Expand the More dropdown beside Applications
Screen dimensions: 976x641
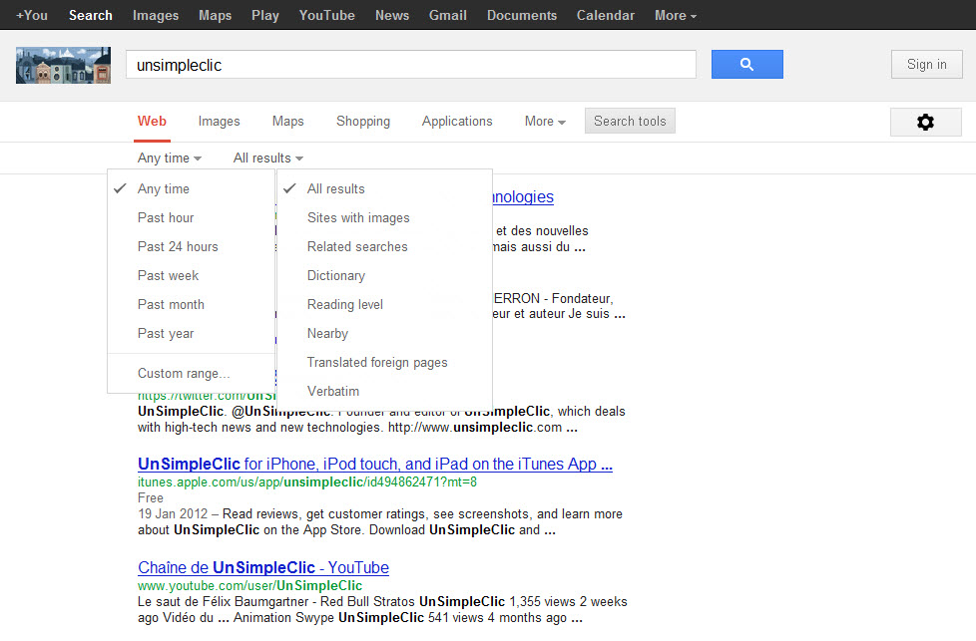(x=545, y=122)
